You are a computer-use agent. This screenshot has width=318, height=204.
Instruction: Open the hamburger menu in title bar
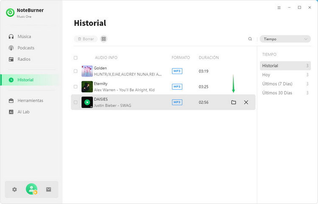(x=279, y=8)
